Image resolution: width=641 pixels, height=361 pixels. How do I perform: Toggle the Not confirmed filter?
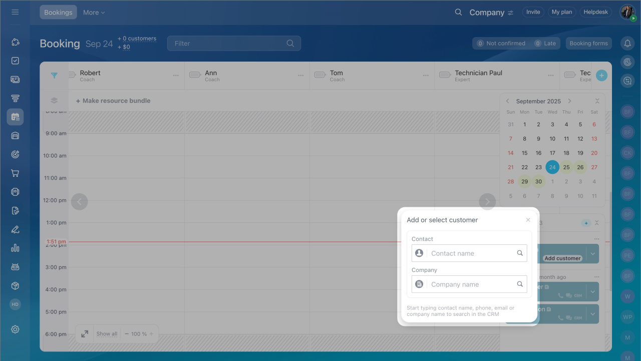click(x=500, y=44)
